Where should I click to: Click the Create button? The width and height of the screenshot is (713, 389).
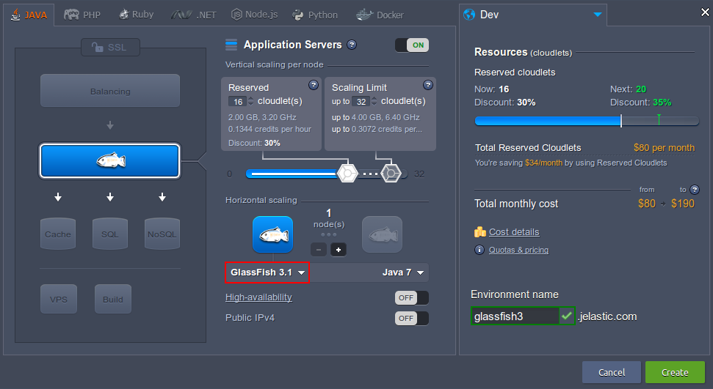click(675, 372)
